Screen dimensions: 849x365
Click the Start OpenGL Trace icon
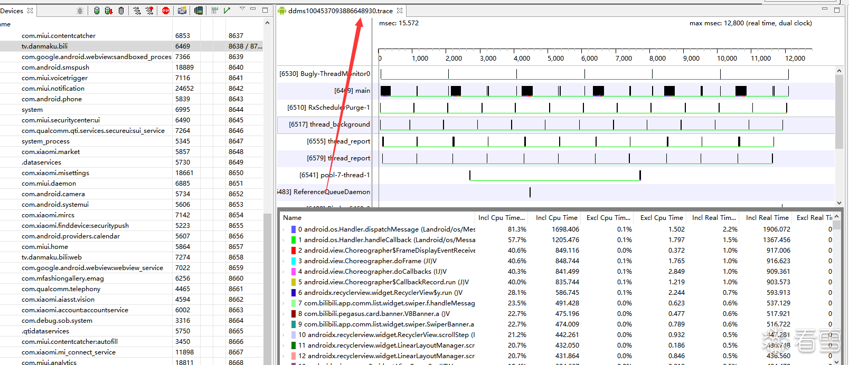point(227,11)
